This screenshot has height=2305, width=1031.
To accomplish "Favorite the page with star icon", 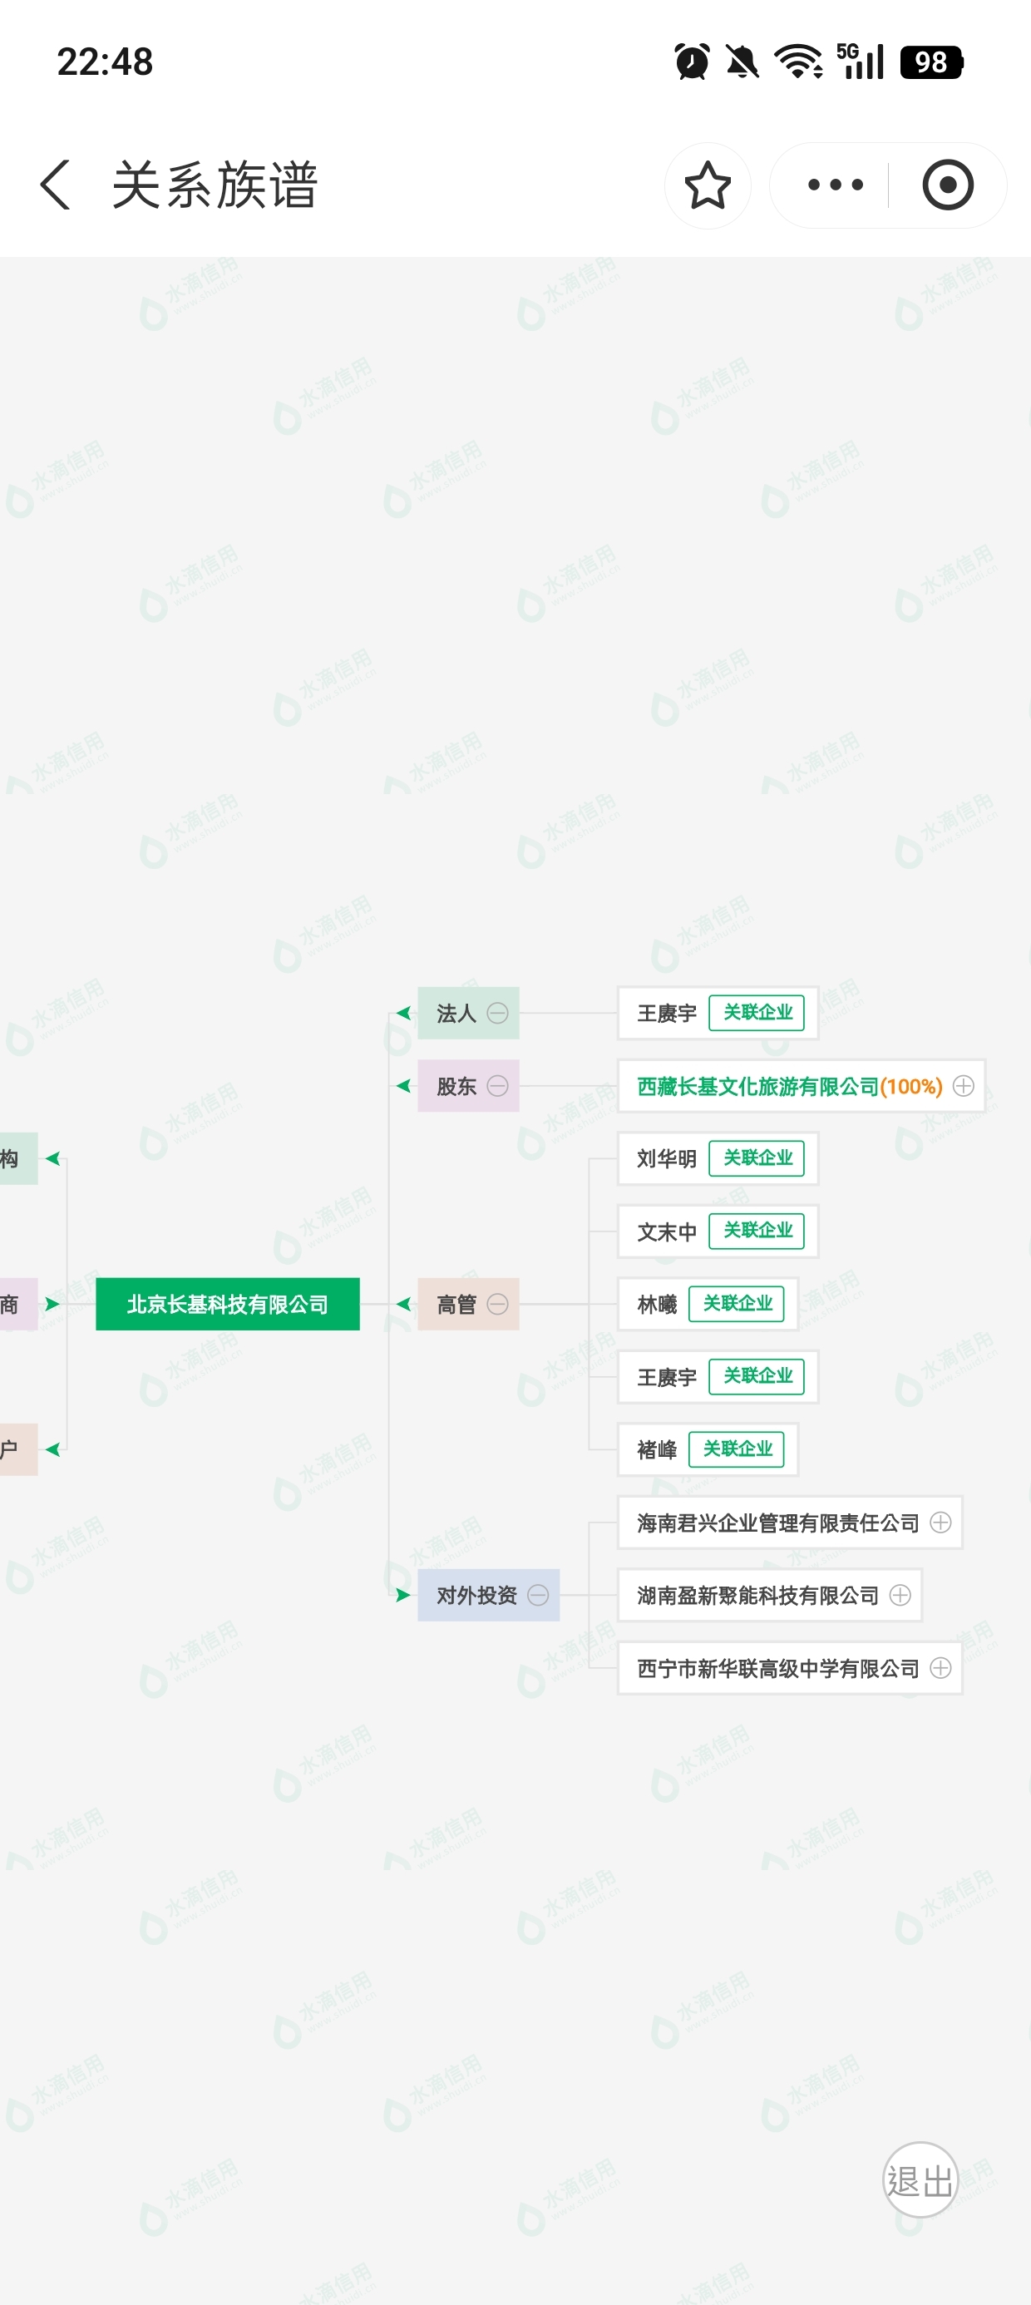I will click(707, 185).
